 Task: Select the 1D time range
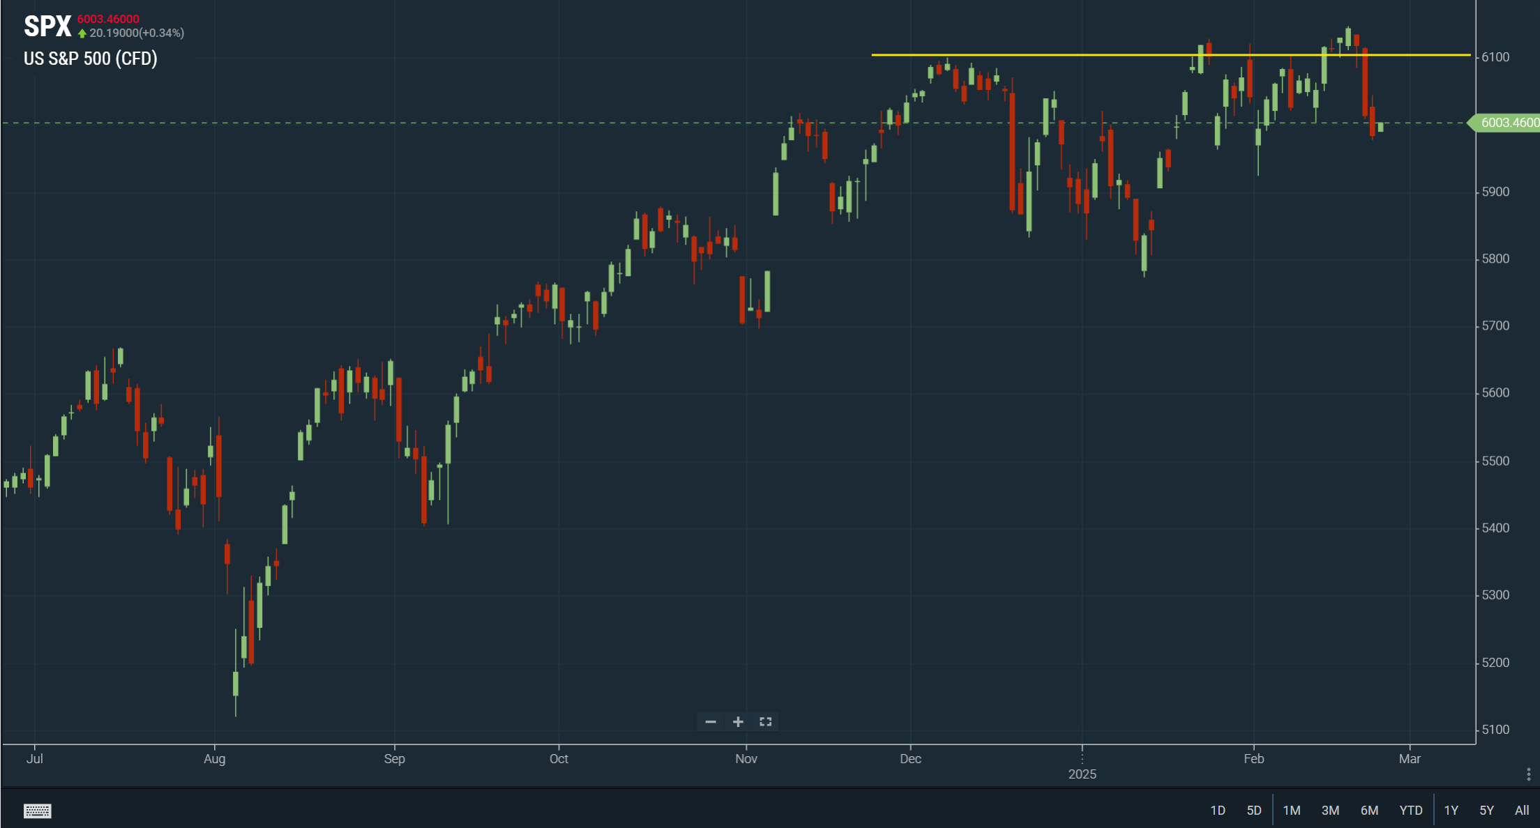point(1218,810)
